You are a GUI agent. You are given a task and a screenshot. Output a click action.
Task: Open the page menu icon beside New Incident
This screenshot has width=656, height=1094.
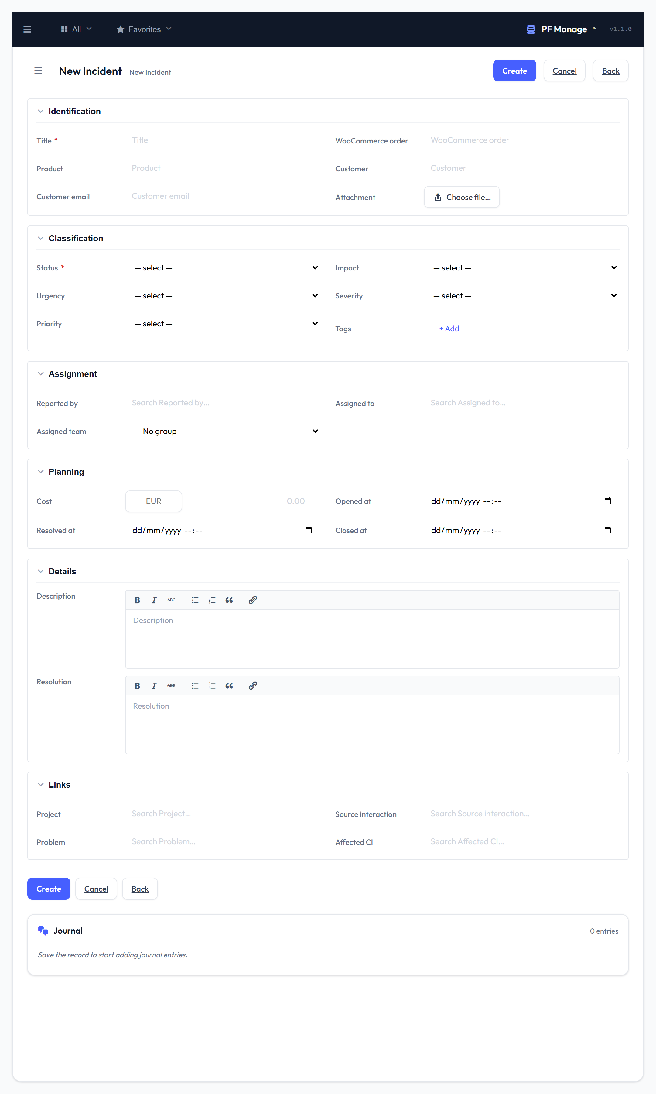pyautogui.click(x=39, y=71)
